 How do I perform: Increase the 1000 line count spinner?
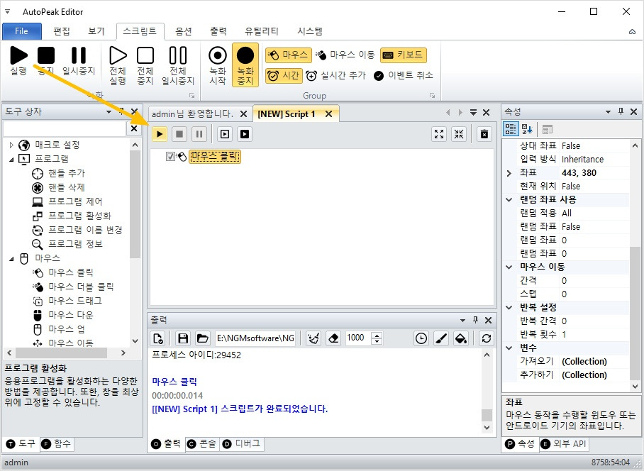[x=377, y=335]
